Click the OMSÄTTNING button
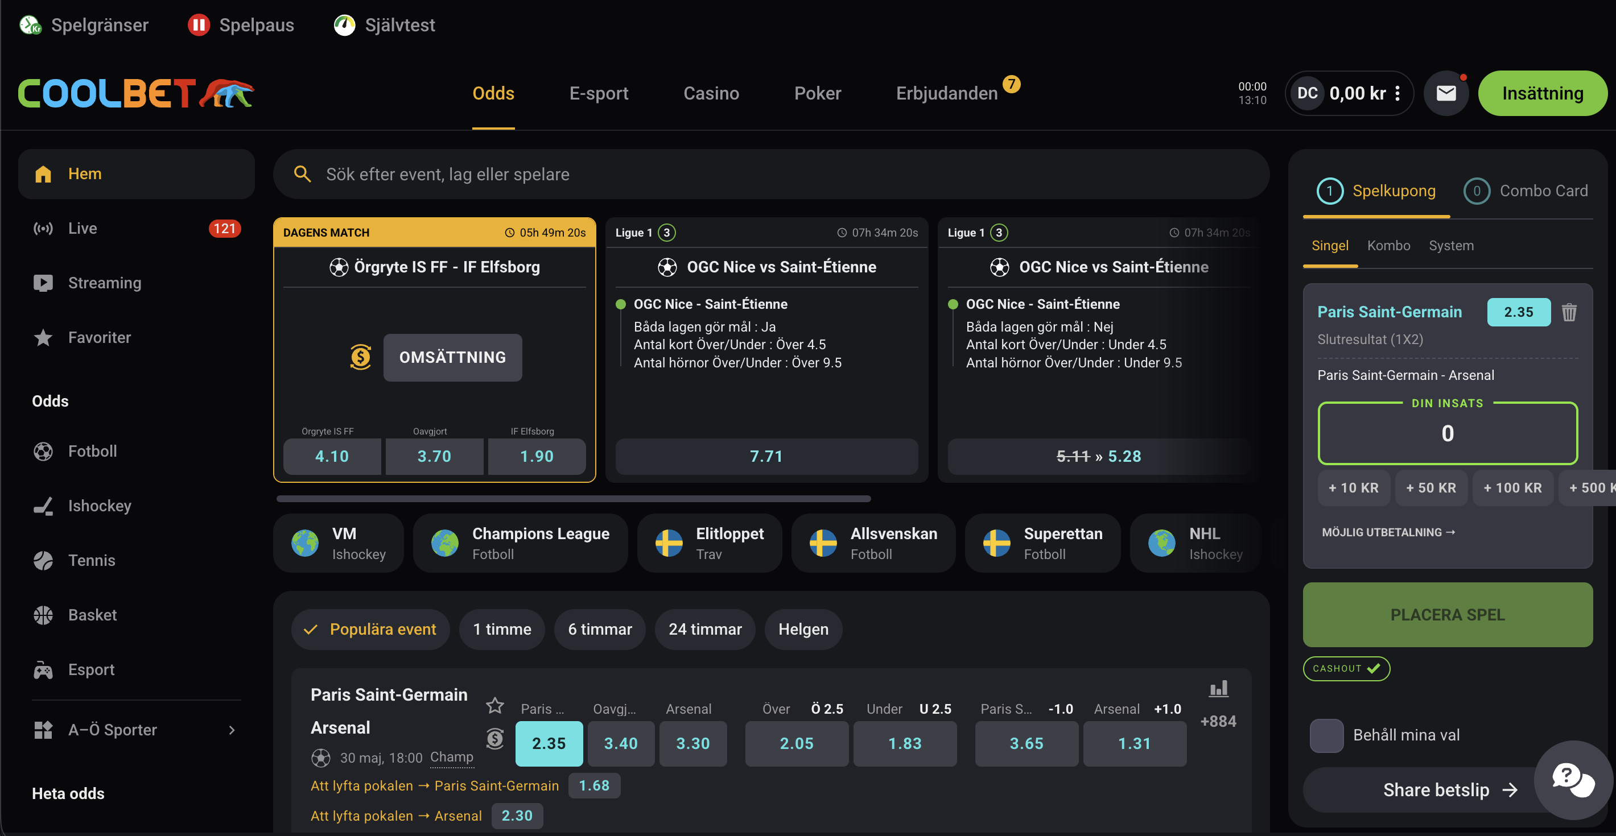 452,357
